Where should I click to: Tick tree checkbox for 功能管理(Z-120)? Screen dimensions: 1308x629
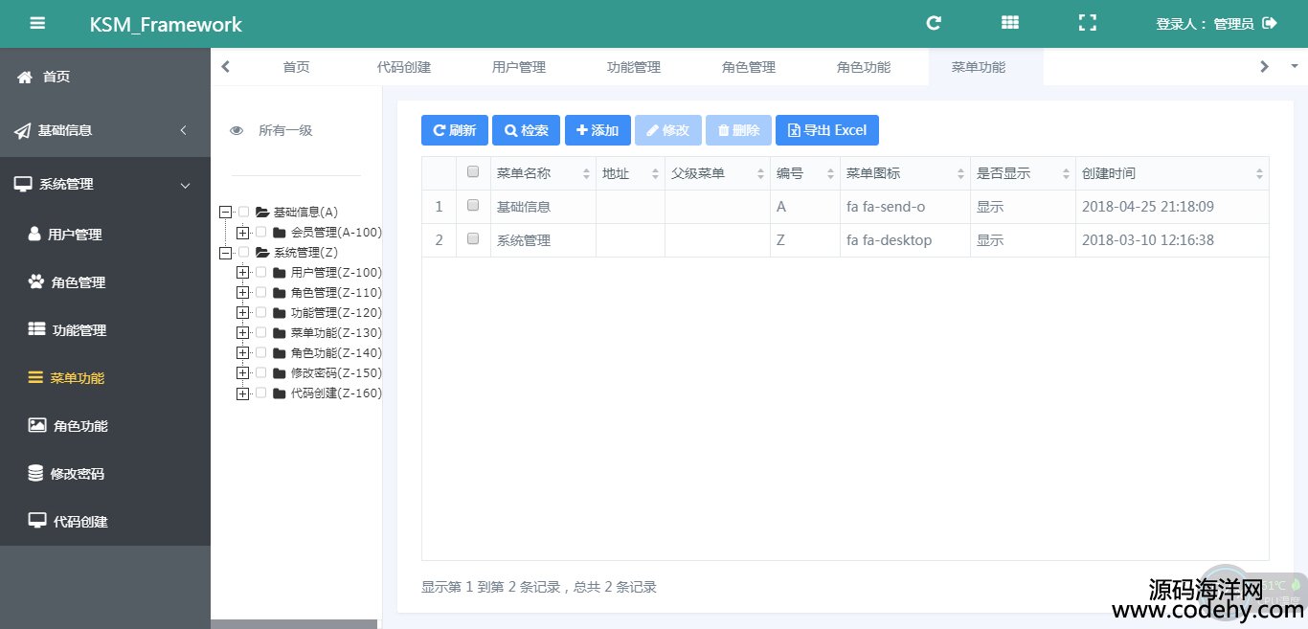point(260,313)
